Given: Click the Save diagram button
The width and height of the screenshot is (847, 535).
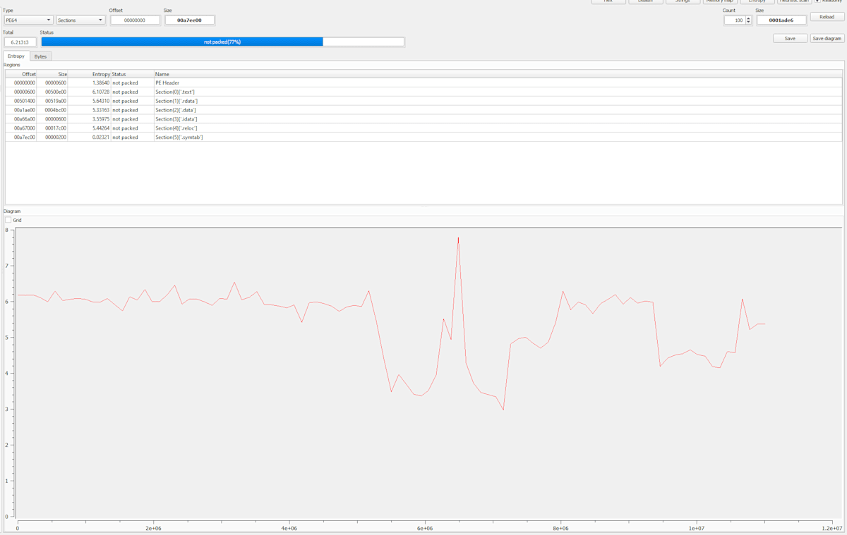Looking at the screenshot, I should point(827,39).
